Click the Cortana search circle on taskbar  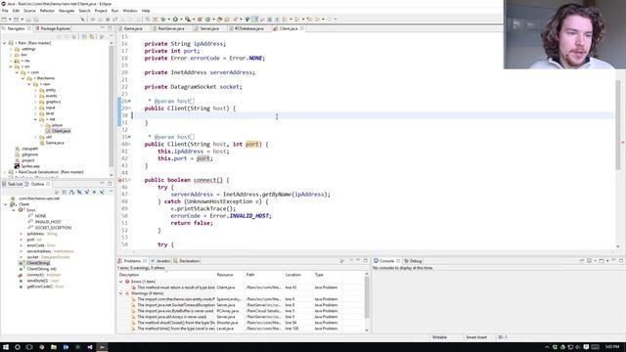(x=18, y=347)
